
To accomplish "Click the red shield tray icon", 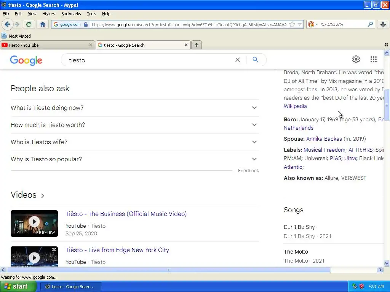I will click(361, 286).
